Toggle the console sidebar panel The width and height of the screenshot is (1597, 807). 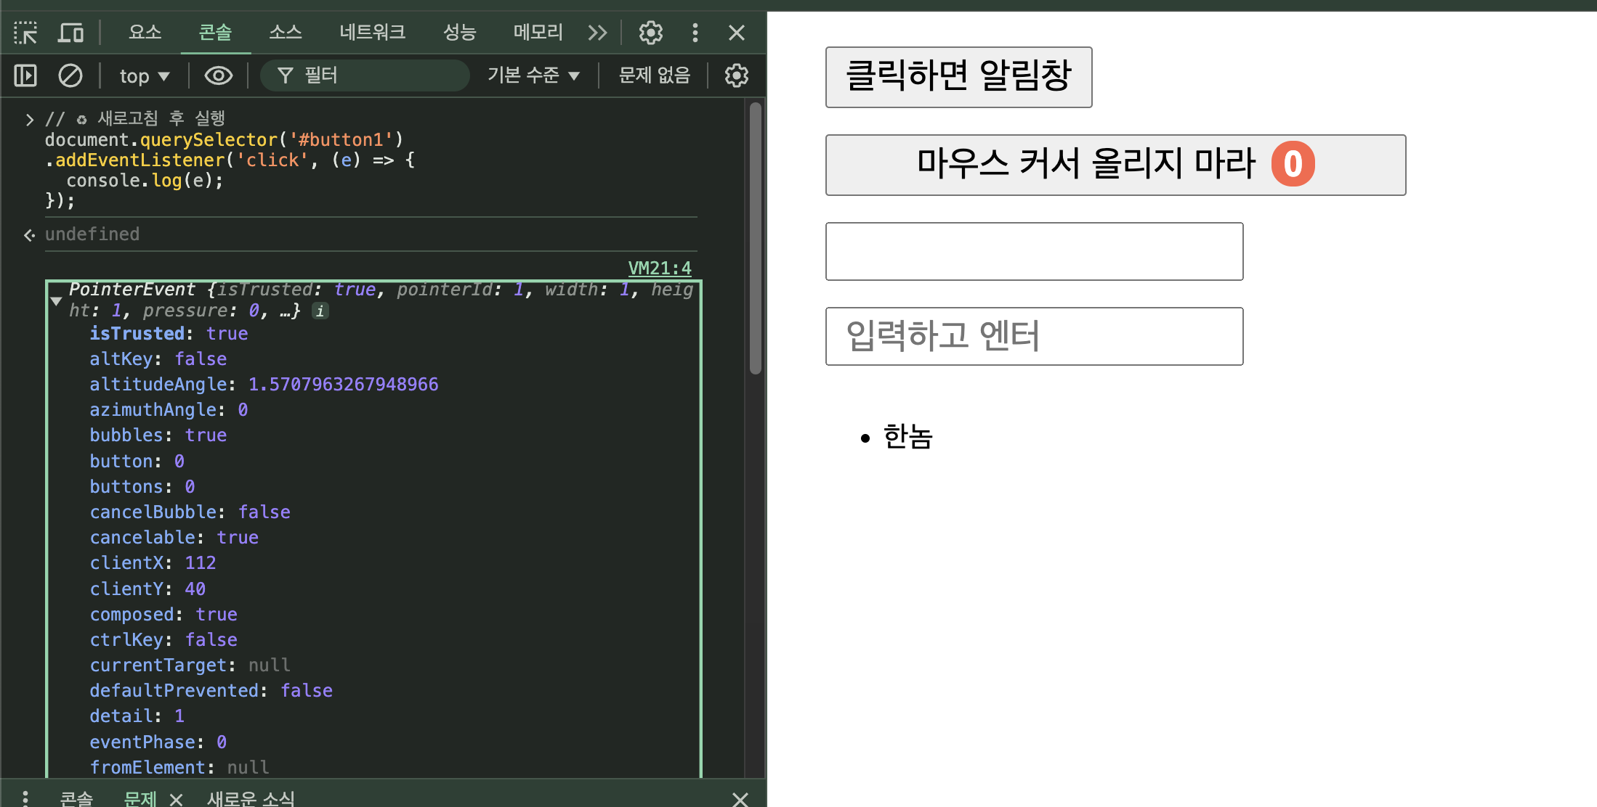25,75
